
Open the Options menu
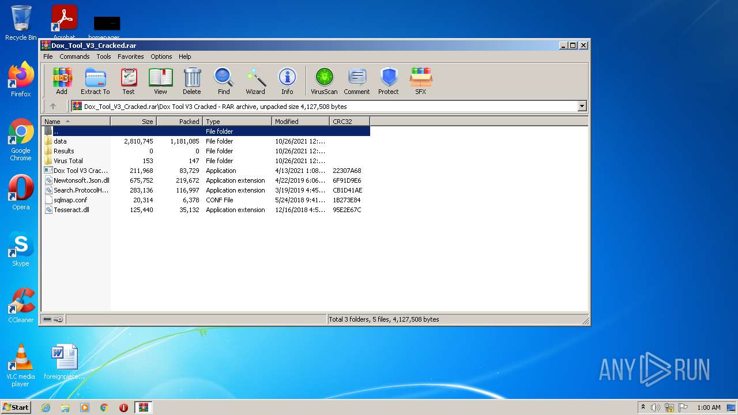tap(161, 56)
